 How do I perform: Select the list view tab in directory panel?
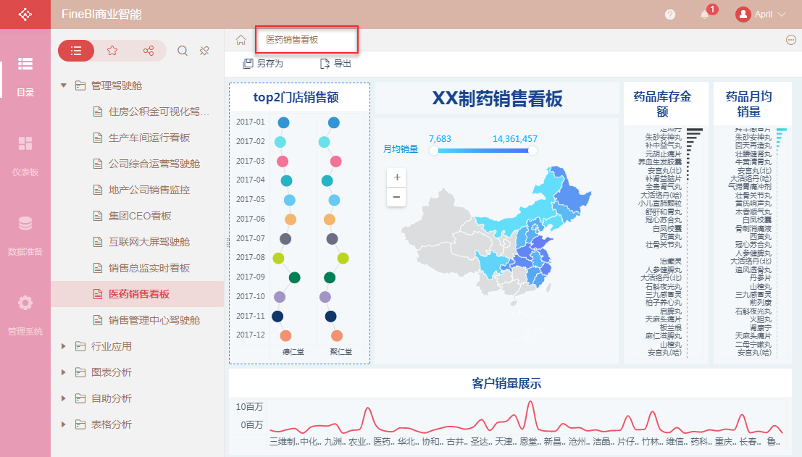[76, 51]
